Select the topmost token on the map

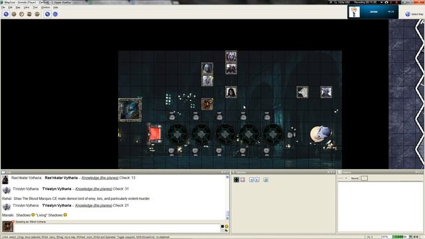(231, 56)
